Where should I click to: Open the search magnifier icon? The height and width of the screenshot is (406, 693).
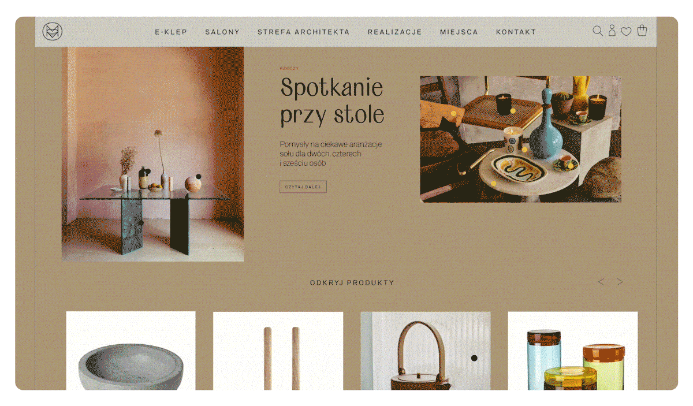pos(598,31)
